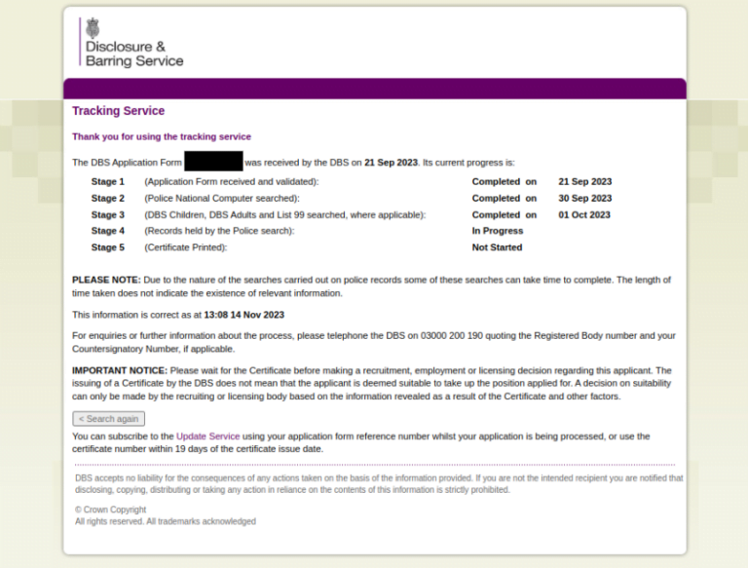Click the Disclosure & Barring Service crest logo
Screen dimensions: 748x568
pyautogui.click(x=93, y=28)
